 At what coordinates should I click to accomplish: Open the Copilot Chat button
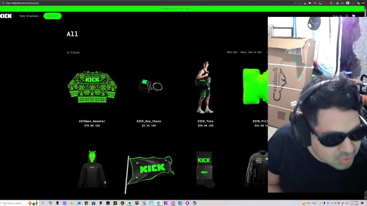(x=361, y=3)
